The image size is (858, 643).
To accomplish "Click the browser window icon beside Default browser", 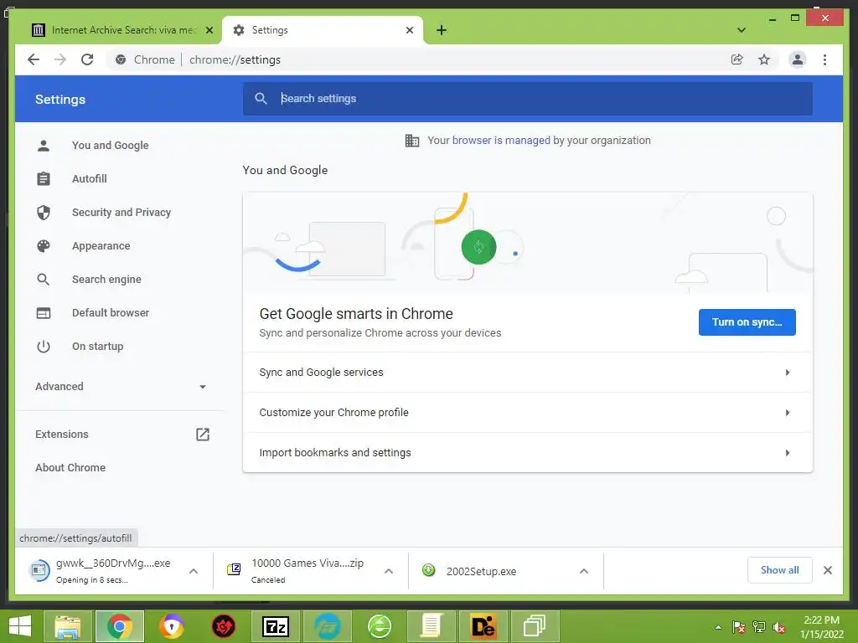I will point(44,313).
